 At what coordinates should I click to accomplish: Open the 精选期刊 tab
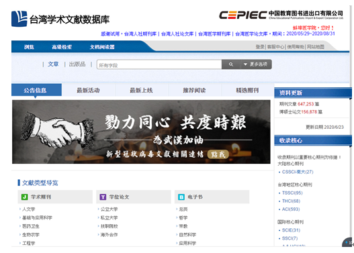247,91
